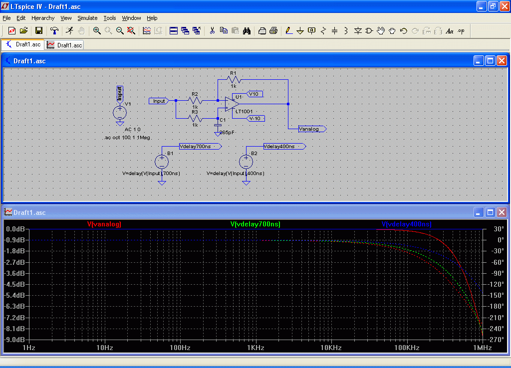
Task: Create a new schematic with toolbar icon
Action: [12, 30]
